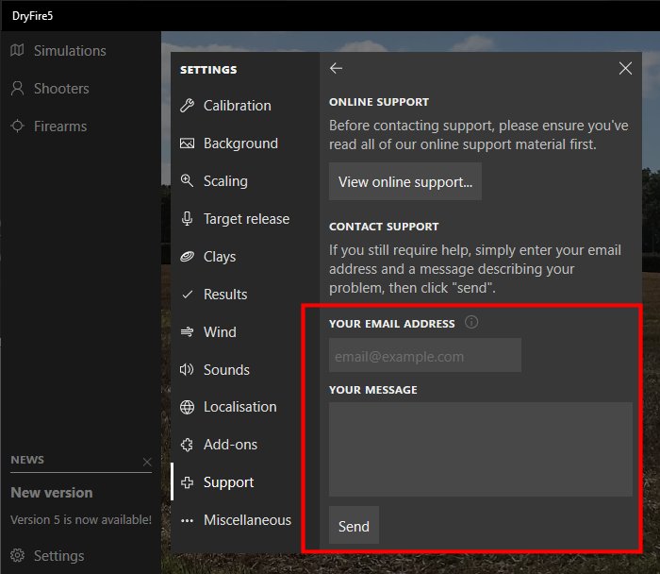Open the Results settings section
Viewport: 660px width, 574px height.
225,295
